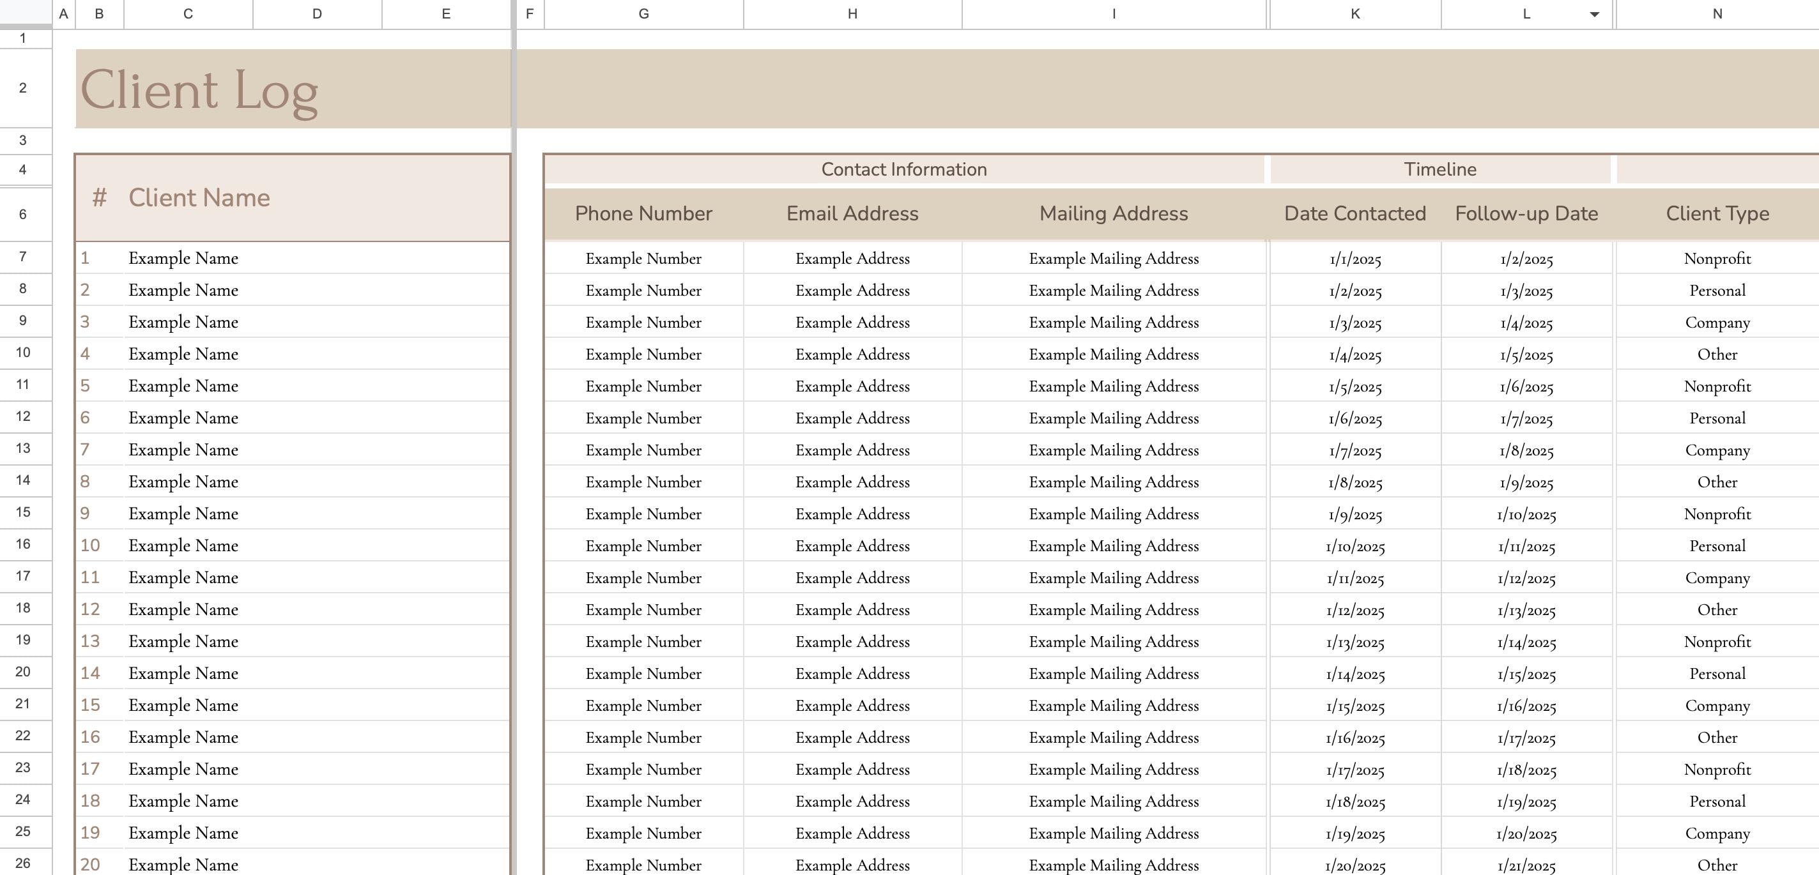Image resolution: width=1819 pixels, height=875 pixels.
Task: Select Example Mailing Address cell in row 17
Action: tap(1114, 578)
